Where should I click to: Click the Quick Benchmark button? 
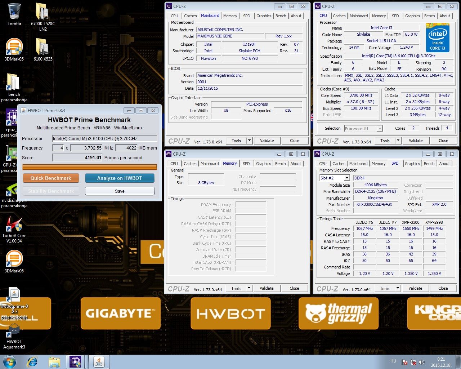[51, 178]
